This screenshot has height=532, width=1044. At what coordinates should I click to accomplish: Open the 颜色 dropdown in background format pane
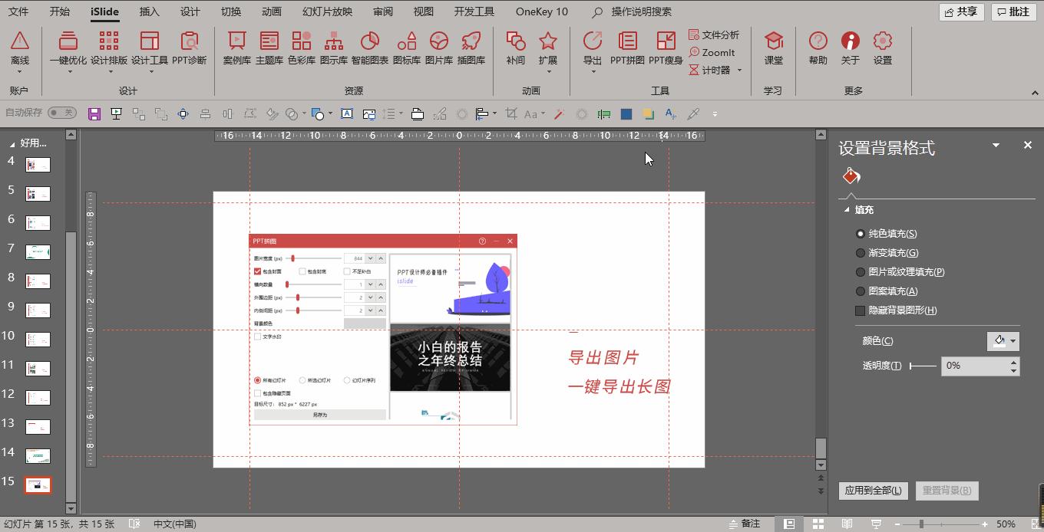(x=1013, y=340)
